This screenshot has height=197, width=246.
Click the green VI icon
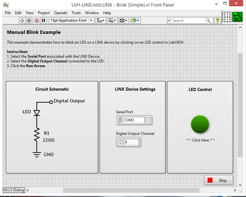[x=238, y=17]
